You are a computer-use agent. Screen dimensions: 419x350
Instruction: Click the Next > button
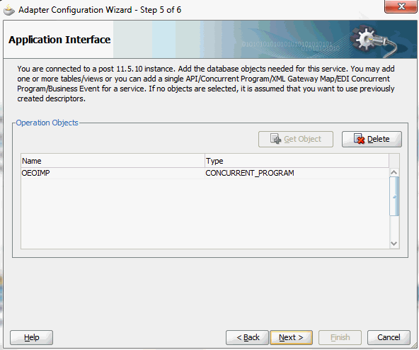pyautogui.click(x=291, y=337)
